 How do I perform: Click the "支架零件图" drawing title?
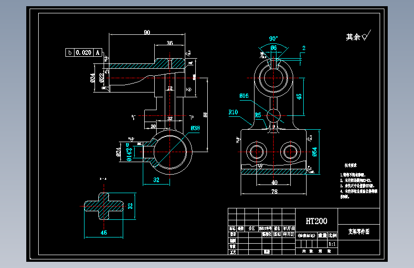tap(359, 232)
